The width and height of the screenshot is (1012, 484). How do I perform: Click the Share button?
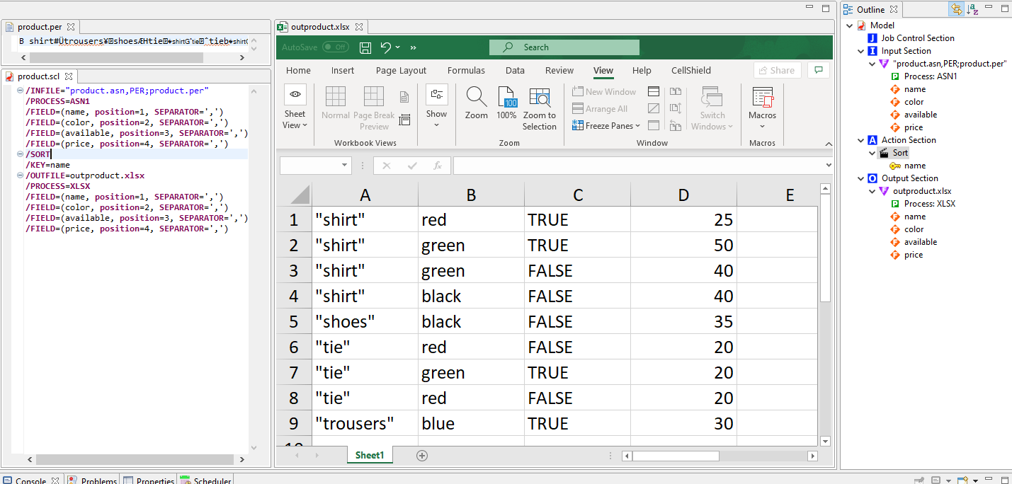[x=777, y=70]
